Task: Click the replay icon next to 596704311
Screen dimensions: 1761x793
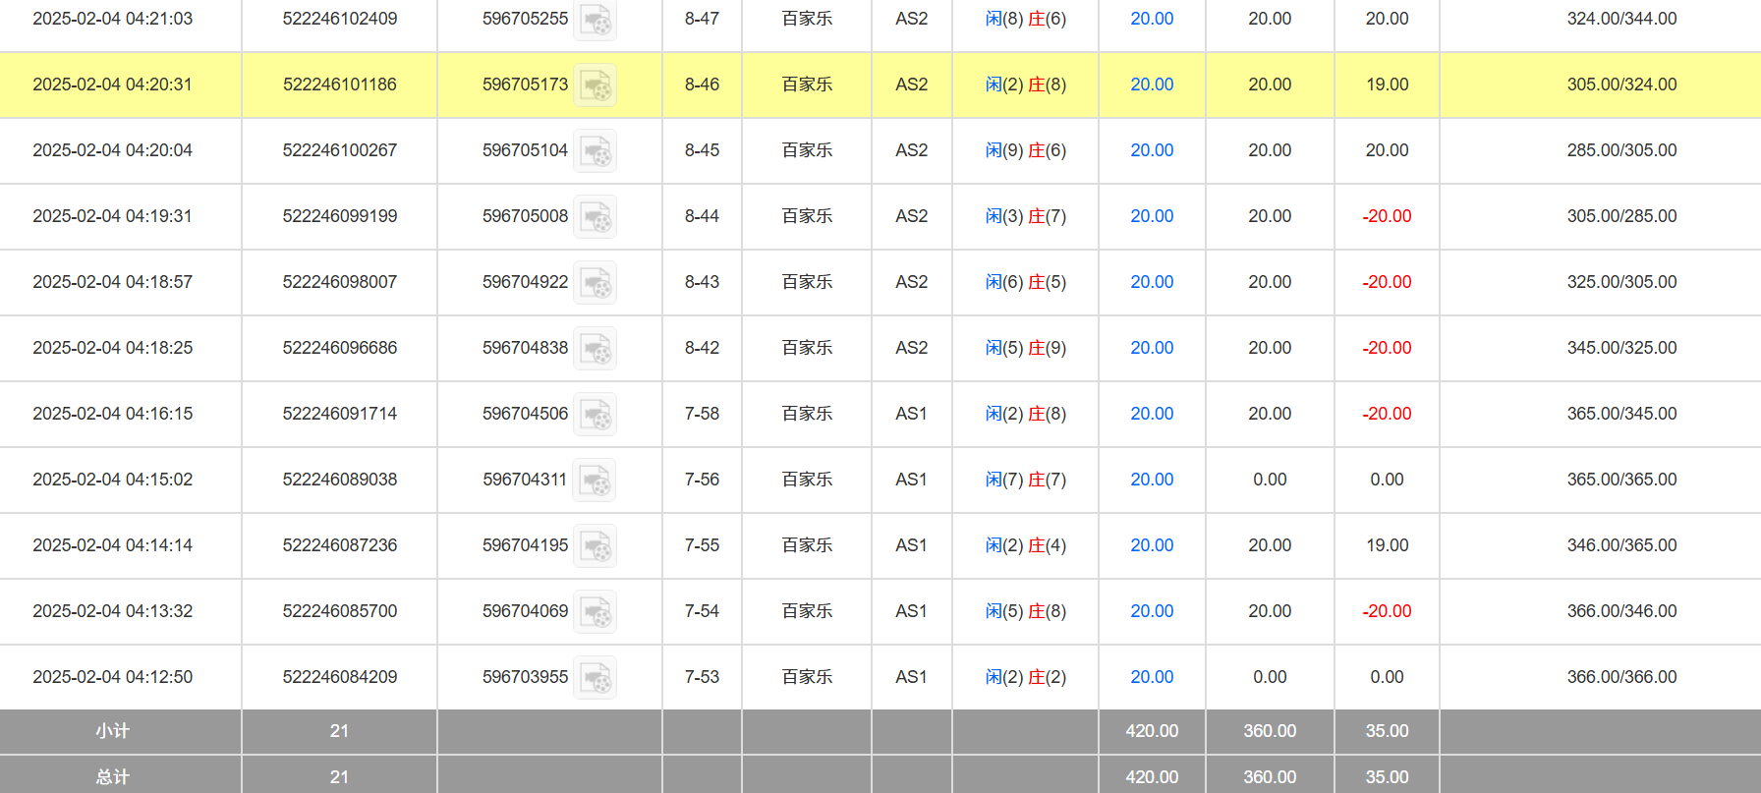Action: (x=596, y=481)
